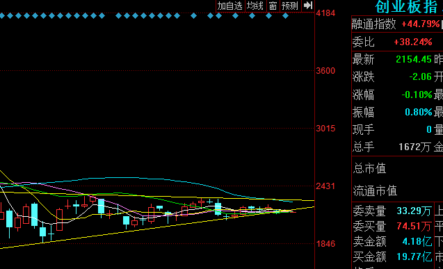Click the 现手 label
443x269 pixels.
coord(363,130)
